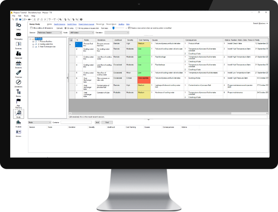This screenshot has width=278, height=212.
Task: Open the Drawings section
Action: coord(18,73)
